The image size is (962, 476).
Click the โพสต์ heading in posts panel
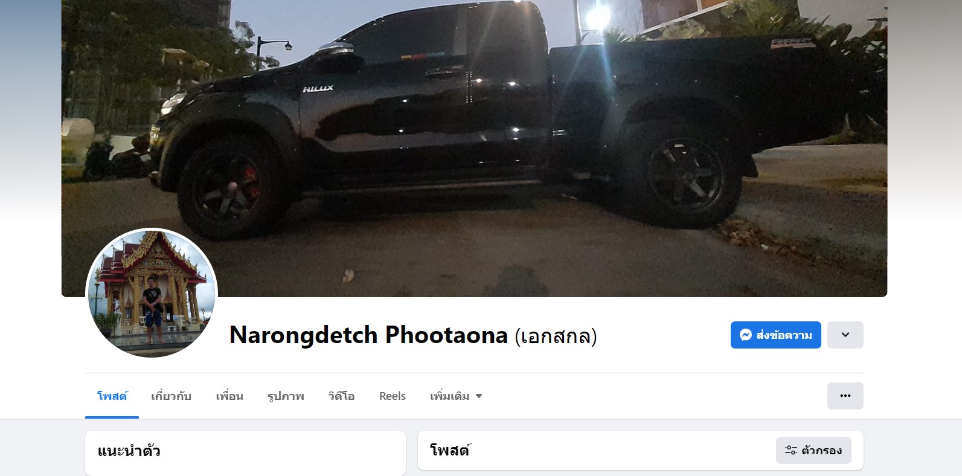(x=450, y=450)
